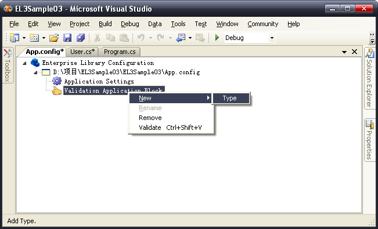Click the Save All icon

[81, 38]
